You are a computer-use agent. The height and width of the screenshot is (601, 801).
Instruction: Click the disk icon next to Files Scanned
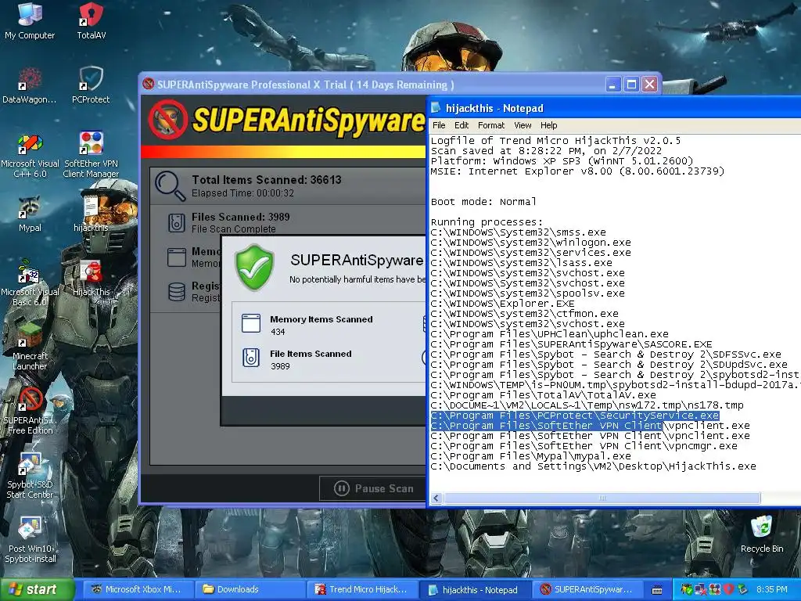(176, 223)
